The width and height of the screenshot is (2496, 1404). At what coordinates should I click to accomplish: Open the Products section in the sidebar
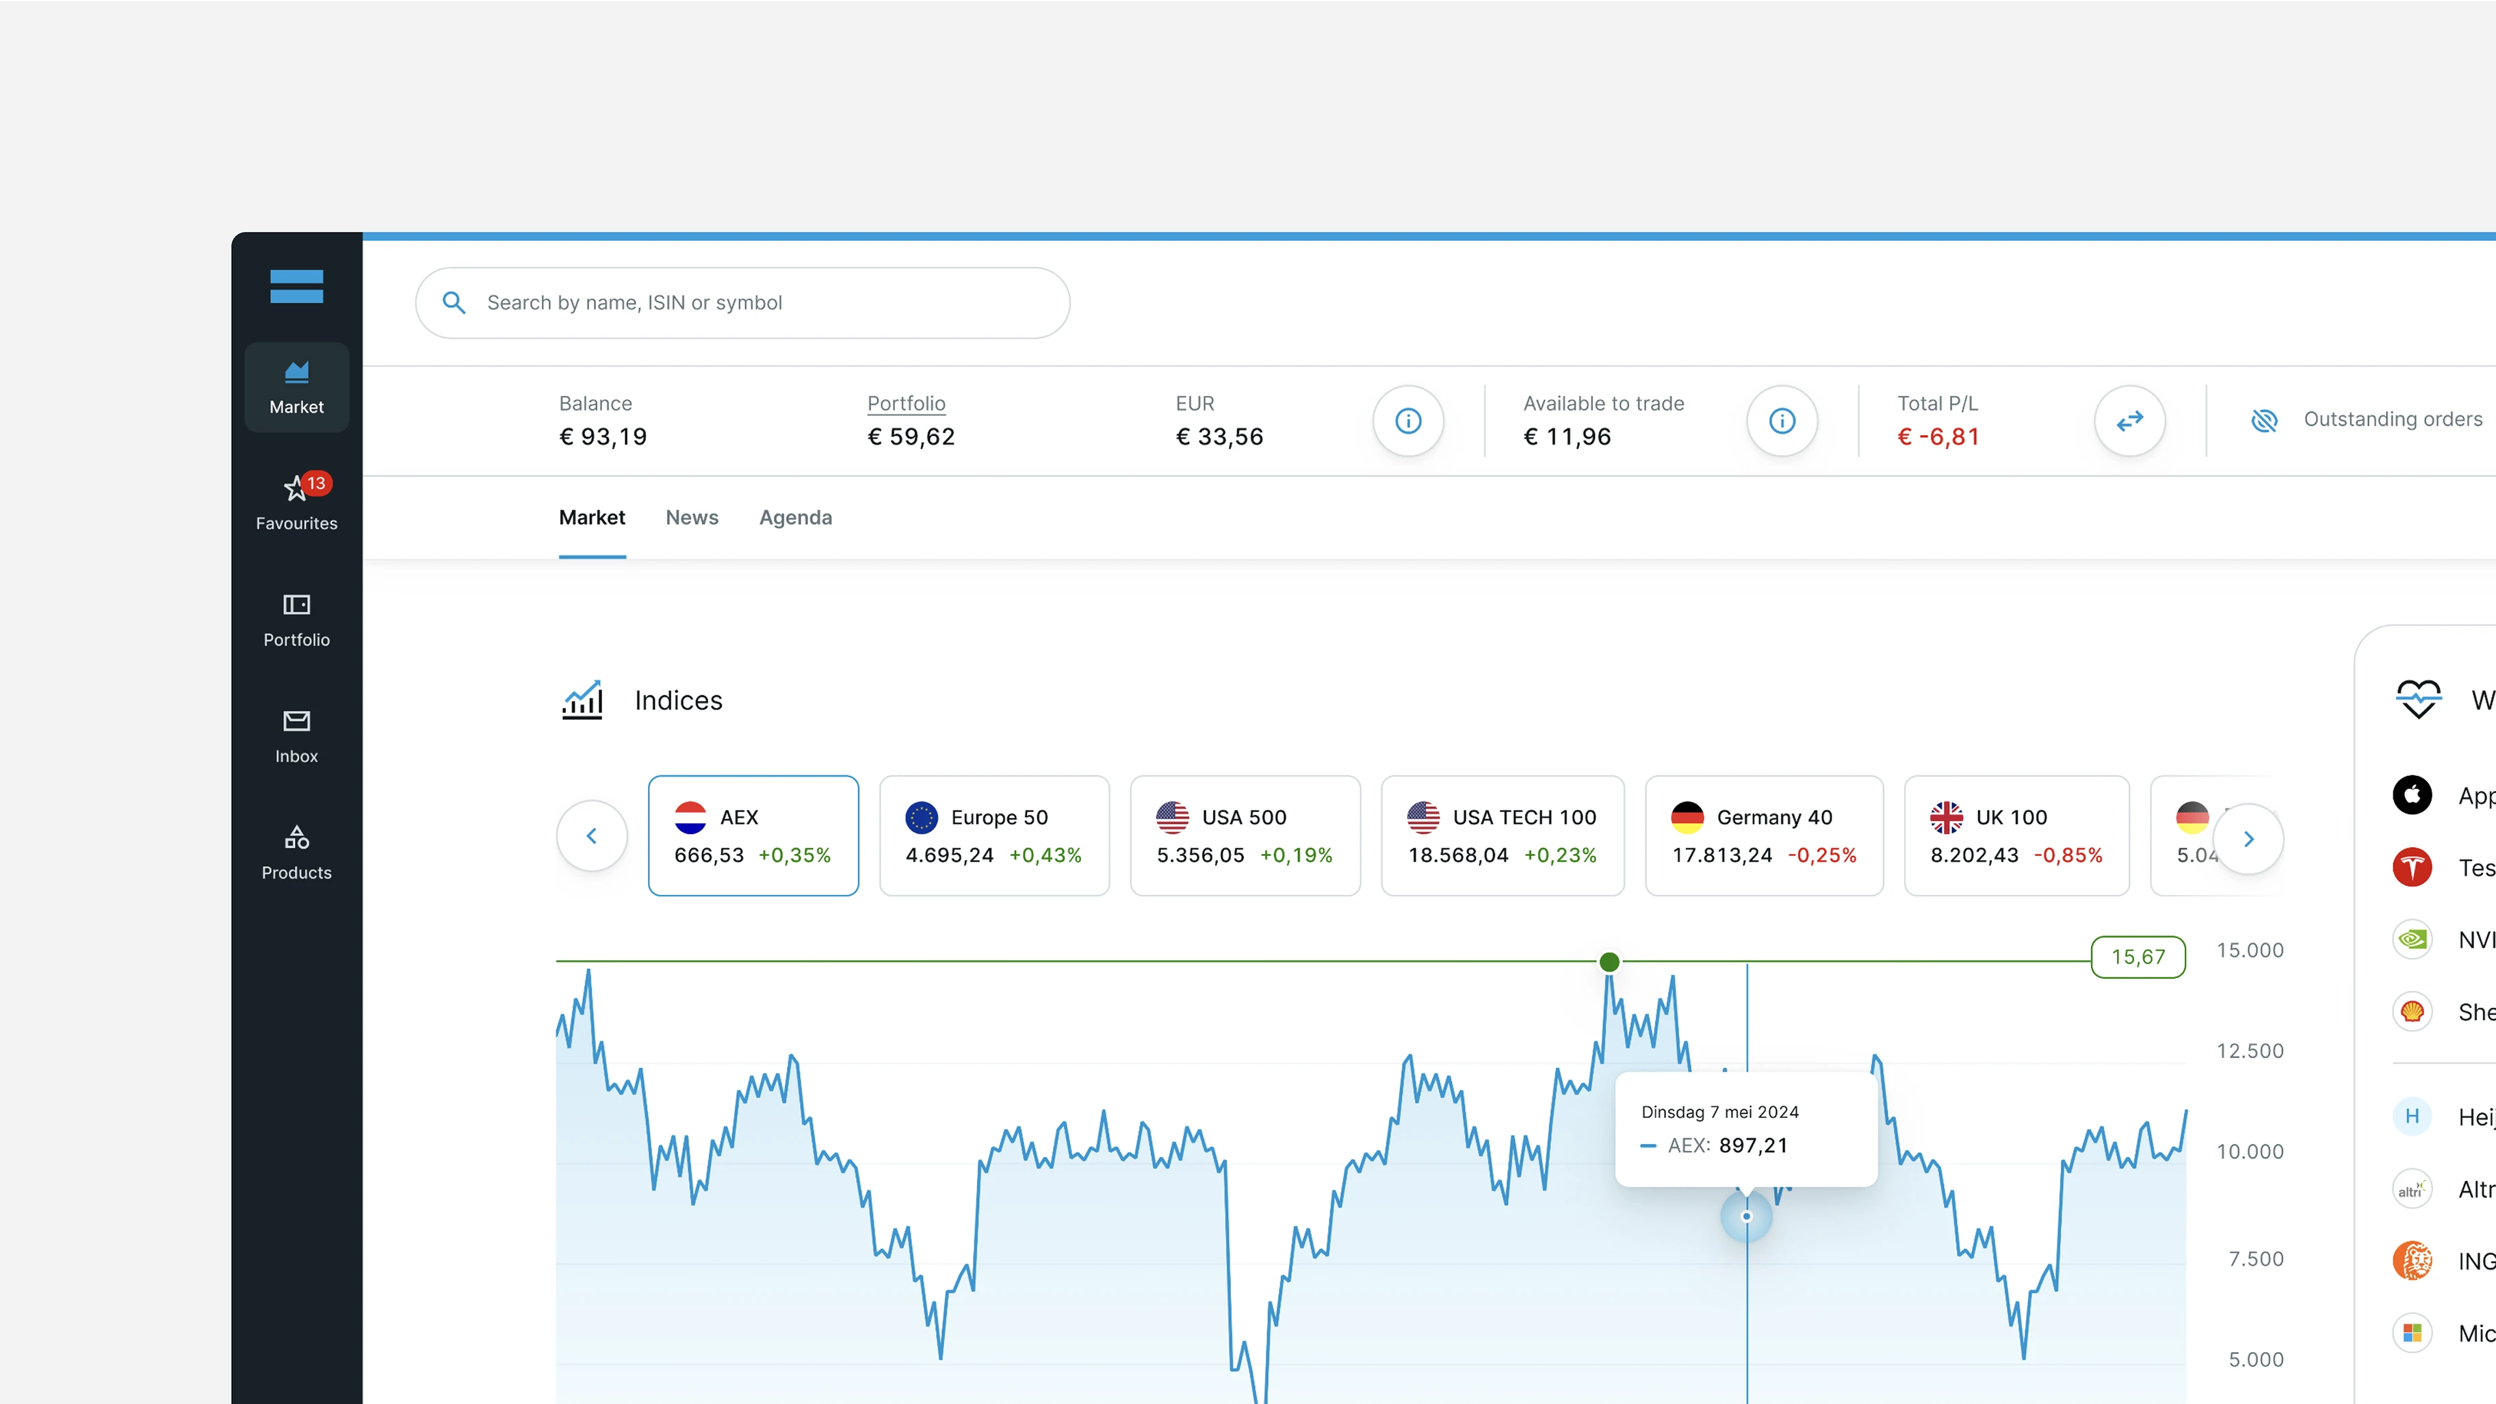296,853
